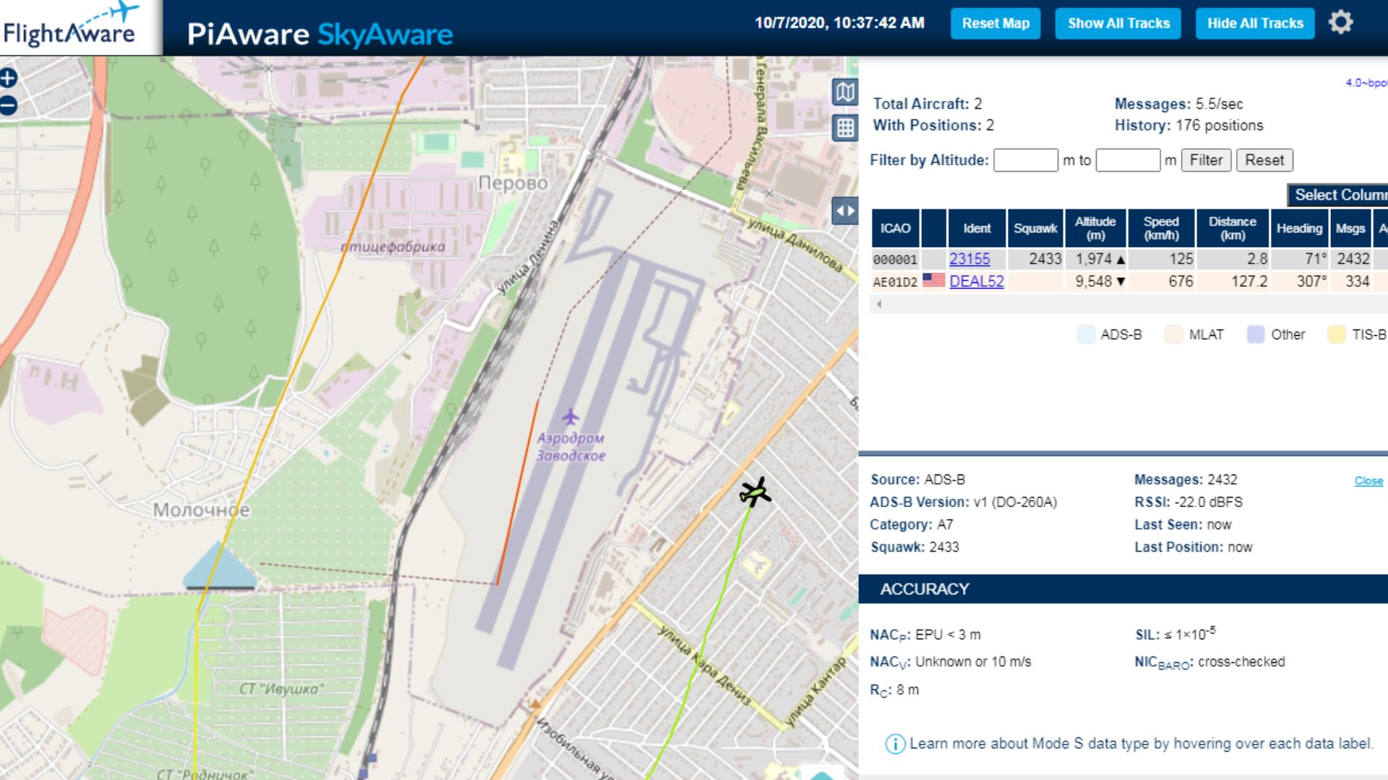Image resolution: width=1388 pixels, height=780 pixels.
Task: Sort table by Speed (km/h) column
Action: pyautogui.click(x=1161, y=228)
